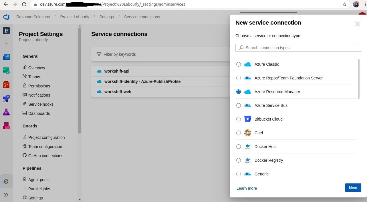
Task: Open the Service hooks settings page
Action: (41, 104)
